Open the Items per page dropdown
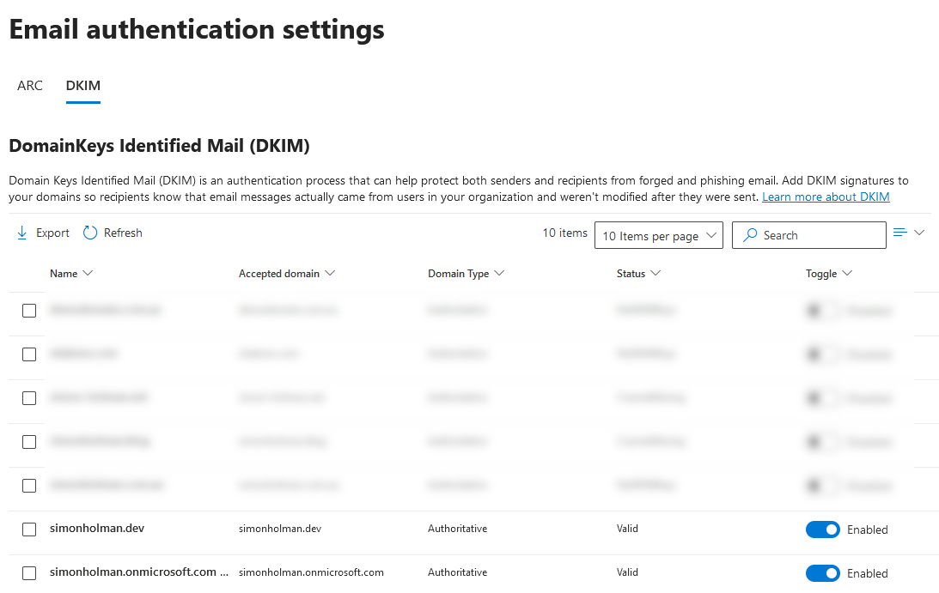This screenshot has width=939, height=593. click(x=658, y=234)
